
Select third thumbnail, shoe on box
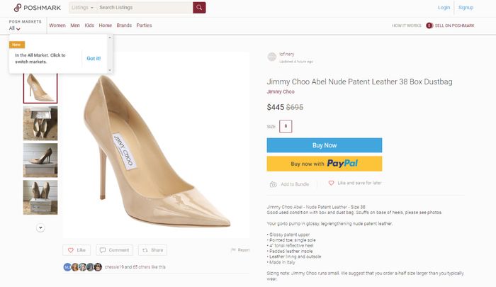pos(40,160)
